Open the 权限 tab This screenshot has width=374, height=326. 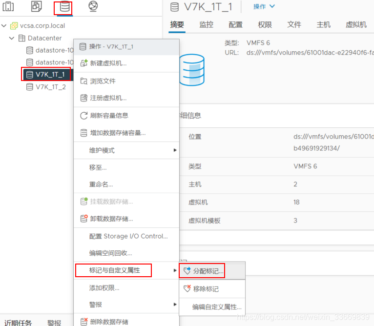tap(265, 24)
